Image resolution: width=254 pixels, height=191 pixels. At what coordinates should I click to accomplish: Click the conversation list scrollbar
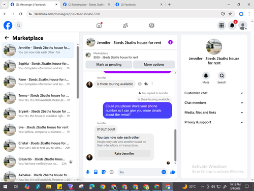(78, 72)
